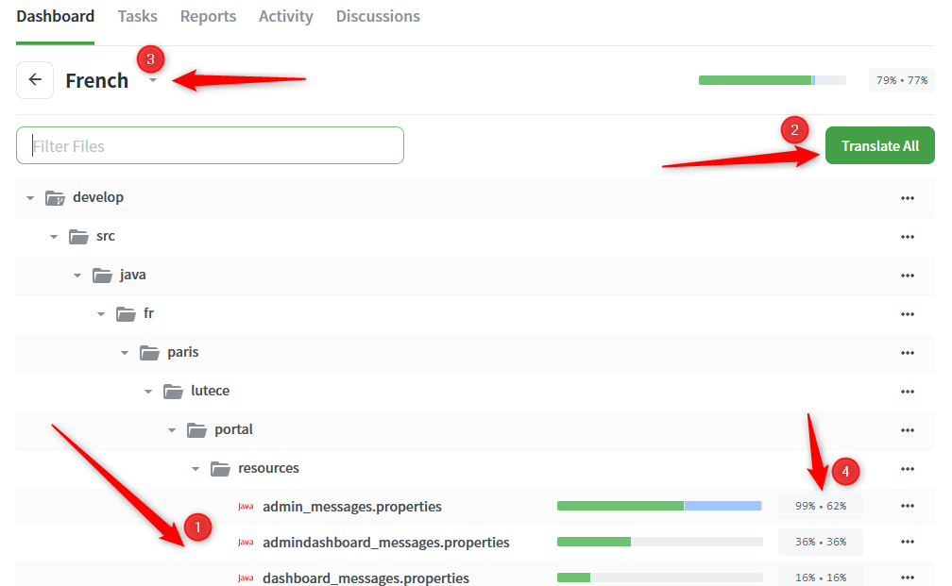The image size is (952, 586).
Task: Collapse the lutece folder
Action: [147, 391]
